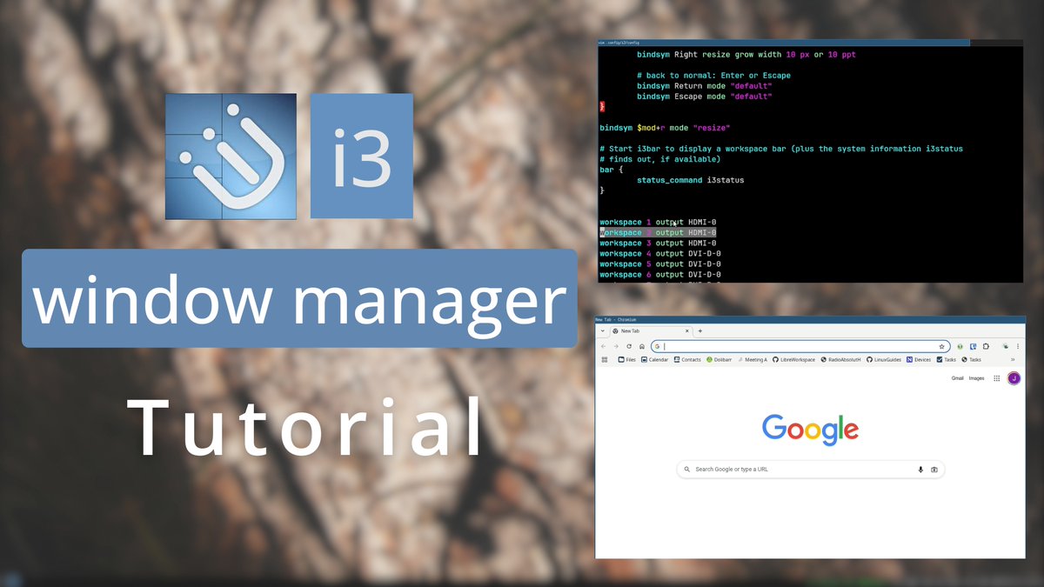1044x587 pixels.
Task: Click the 'bar {' line in terminal
Action: (x=612, y=170)
